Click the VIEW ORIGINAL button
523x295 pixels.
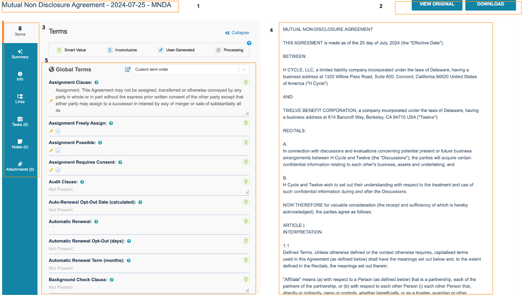437,5
